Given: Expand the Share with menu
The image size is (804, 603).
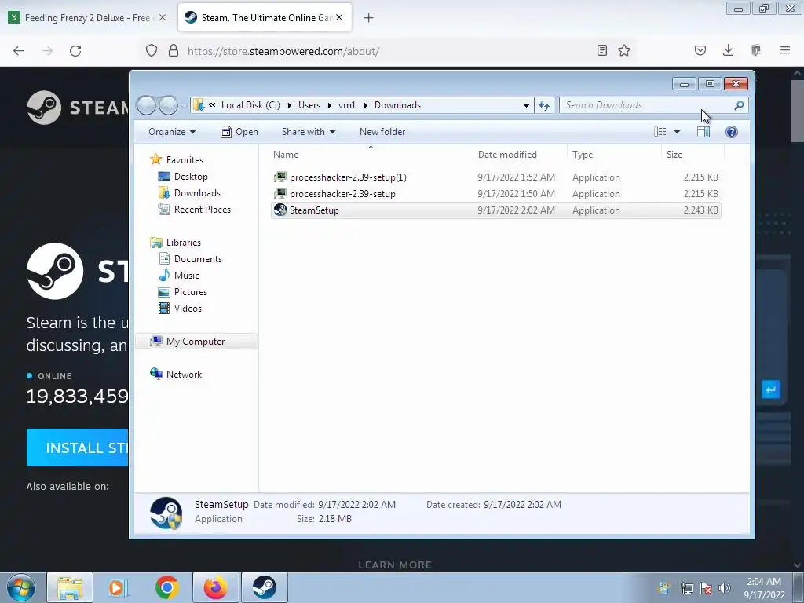Looking at the screenshot, I should click(308, 132).
